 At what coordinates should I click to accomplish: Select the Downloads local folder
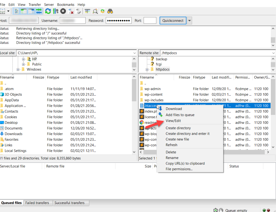pos(13,134)
